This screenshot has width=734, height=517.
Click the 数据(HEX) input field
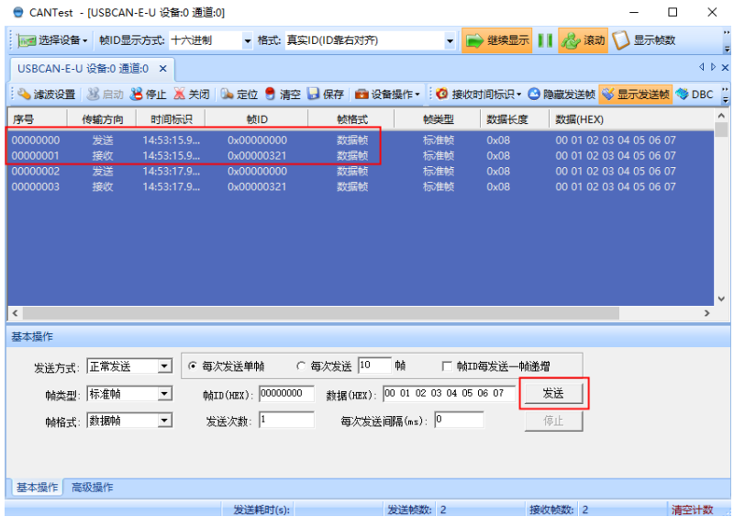click(x=448, y=393)
